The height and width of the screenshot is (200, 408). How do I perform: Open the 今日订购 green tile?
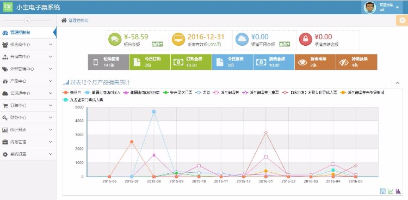coord(150,62)
